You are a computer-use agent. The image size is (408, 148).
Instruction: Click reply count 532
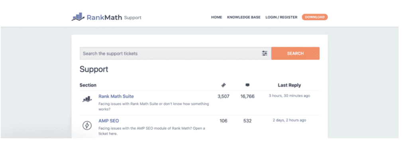click(x=247, y=121)
